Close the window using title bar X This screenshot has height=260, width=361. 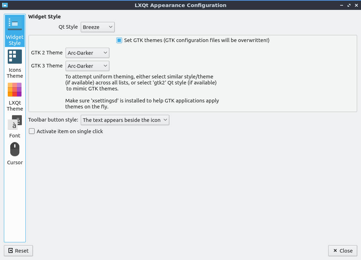point(356,5)
